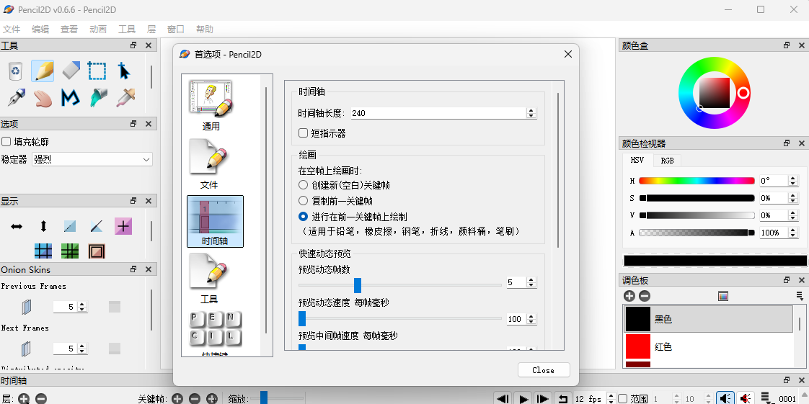Toggle loop playback button
Image resolution: width=809 pixels, height=404 pixels.
pyautogui.click(x=562, y=398)
